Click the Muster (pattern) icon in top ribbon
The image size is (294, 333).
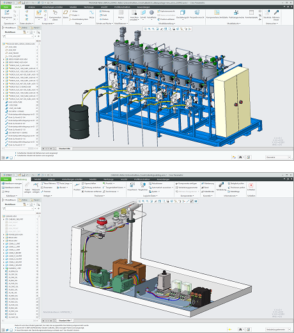pos(121,14)
